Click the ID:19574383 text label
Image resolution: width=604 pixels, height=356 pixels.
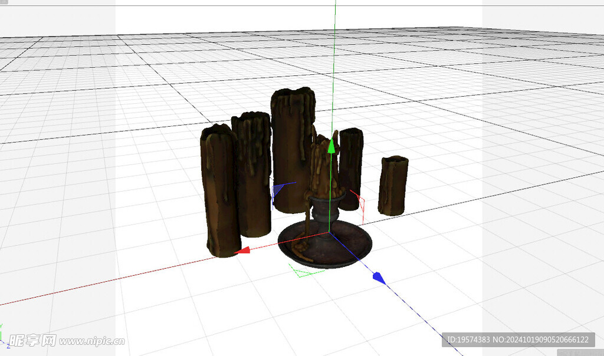pos(468,338)
